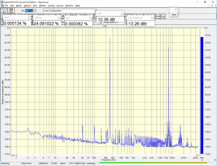Click the Scp toolbar icon

(x=163, y=16)
